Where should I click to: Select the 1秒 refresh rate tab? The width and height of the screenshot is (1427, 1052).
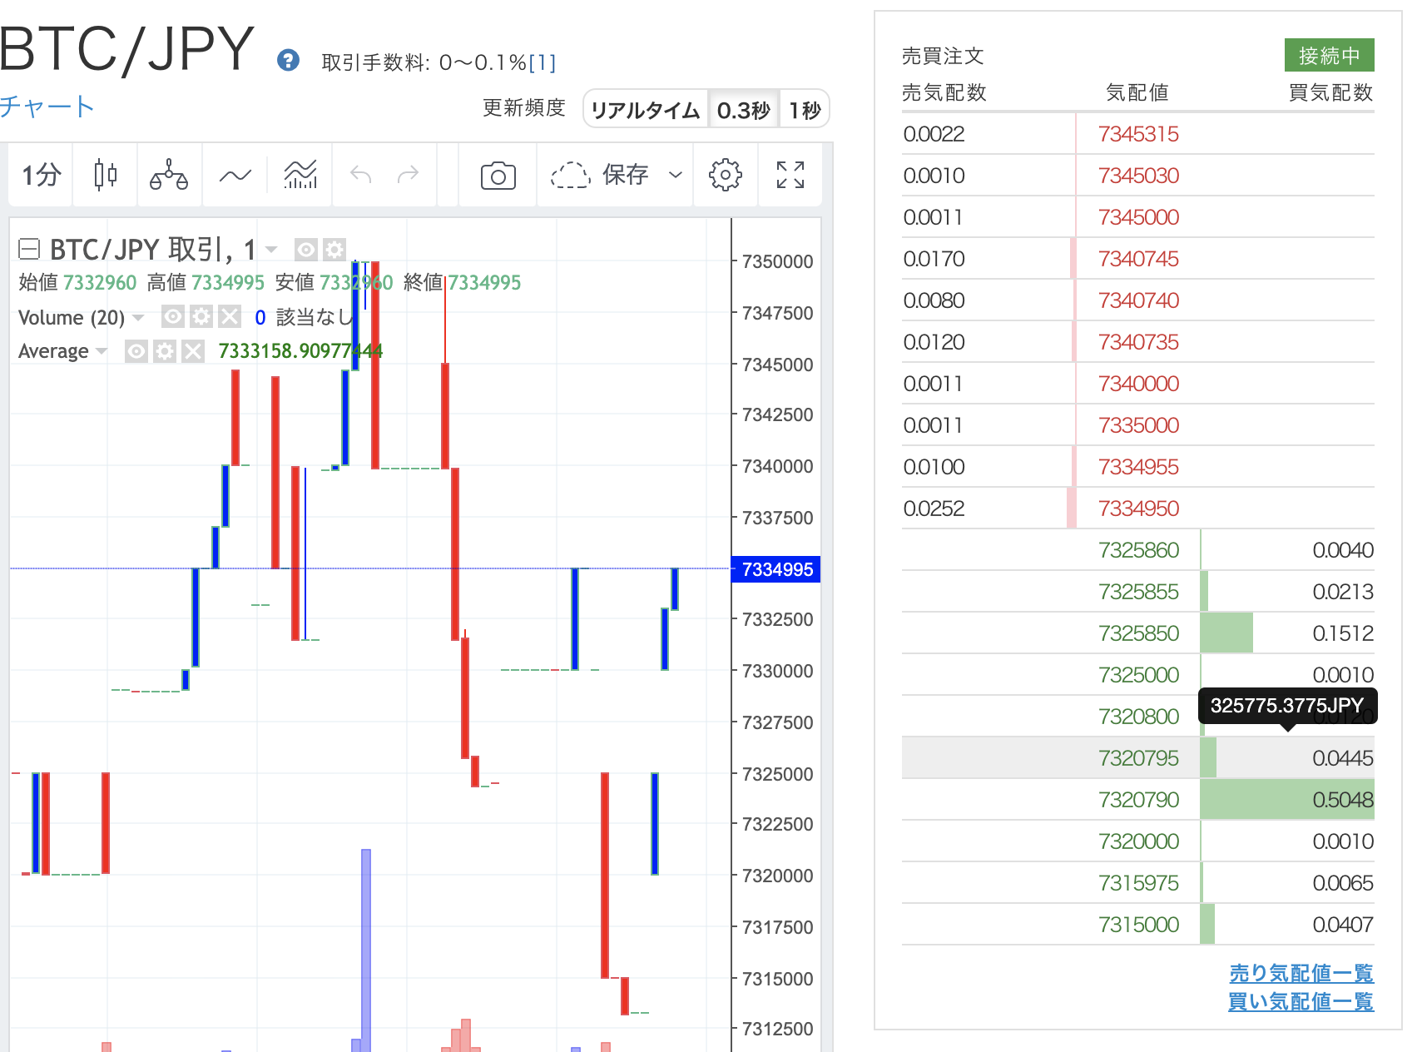[804, 108]
